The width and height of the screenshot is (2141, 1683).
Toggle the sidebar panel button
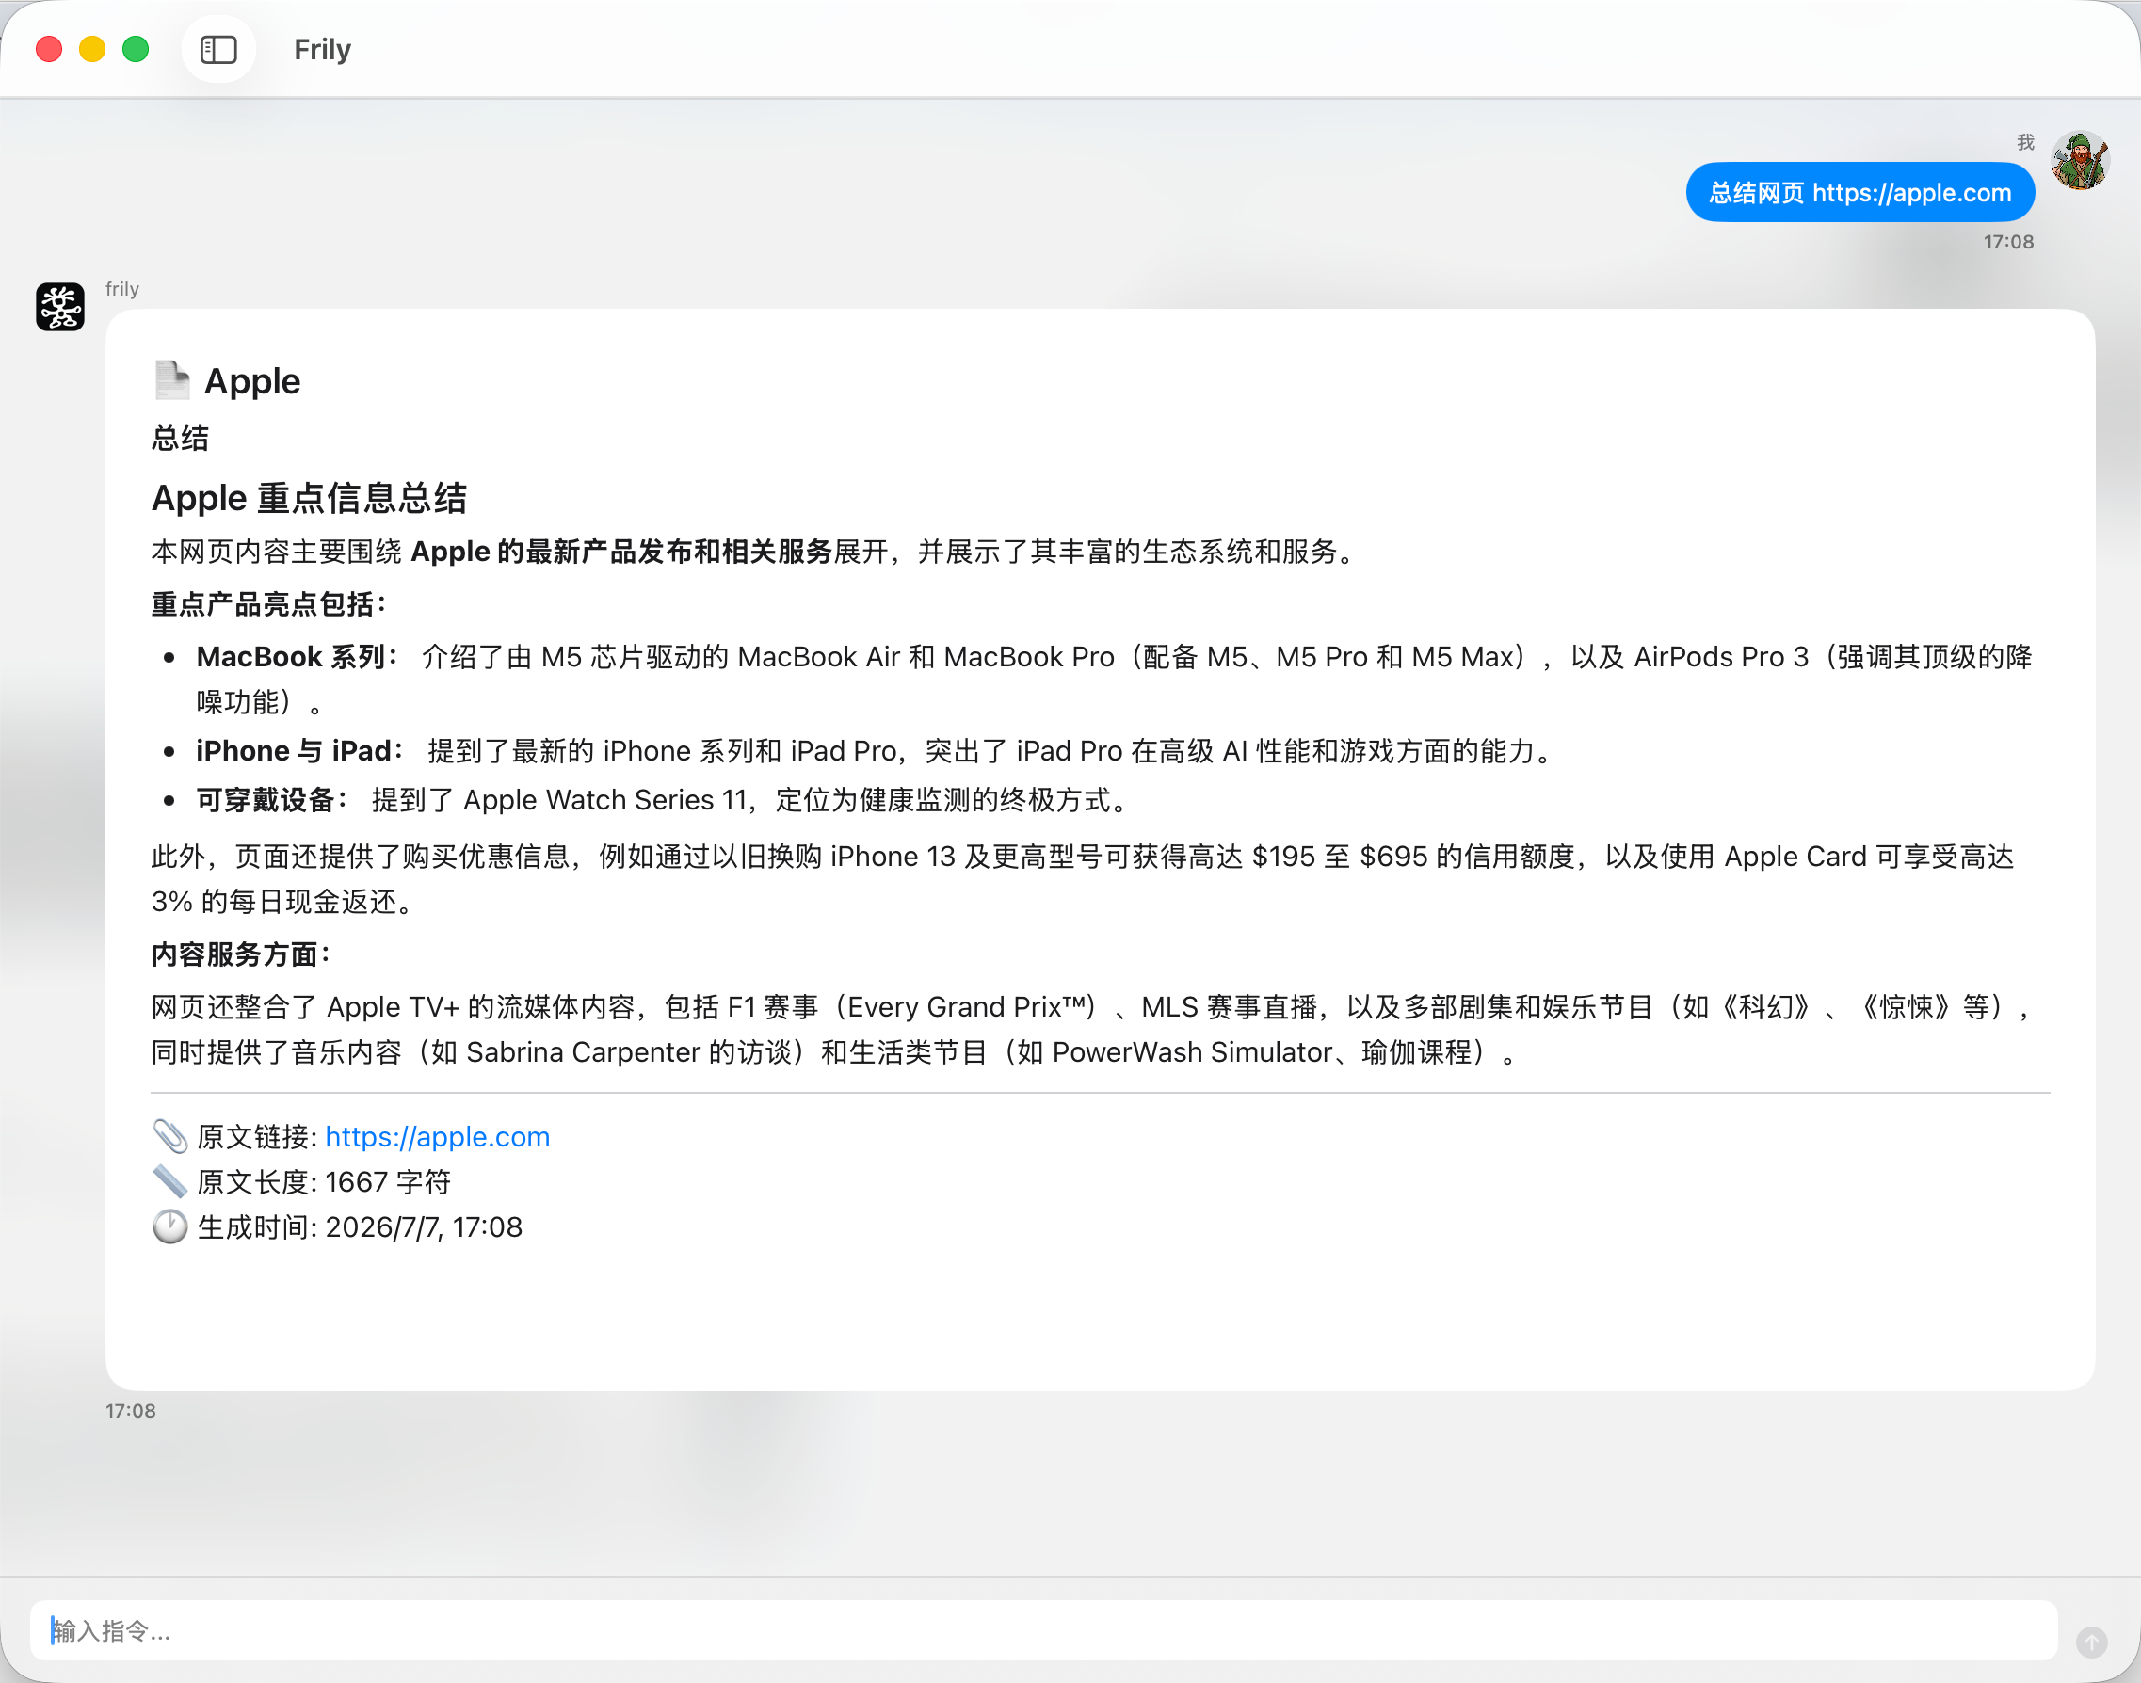pos(217,49)
